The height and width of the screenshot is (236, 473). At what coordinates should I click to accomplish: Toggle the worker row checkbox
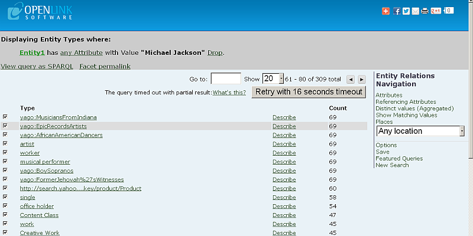pyautogui.click(x=5, y=152)
